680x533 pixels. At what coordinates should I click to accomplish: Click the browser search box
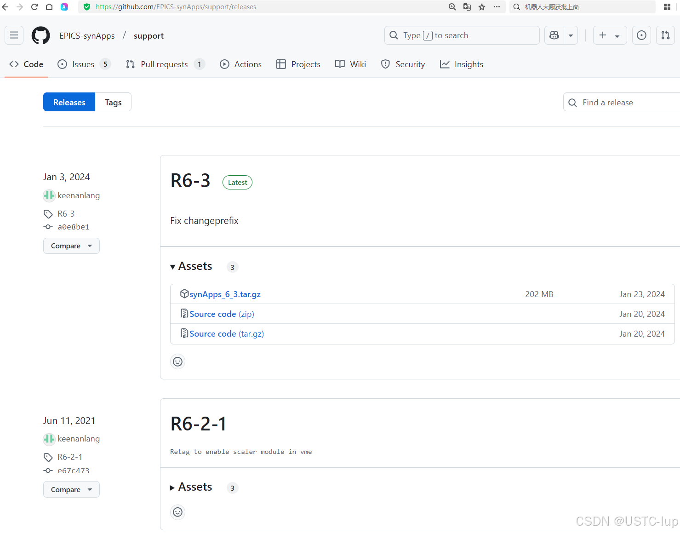click(583, 7)
